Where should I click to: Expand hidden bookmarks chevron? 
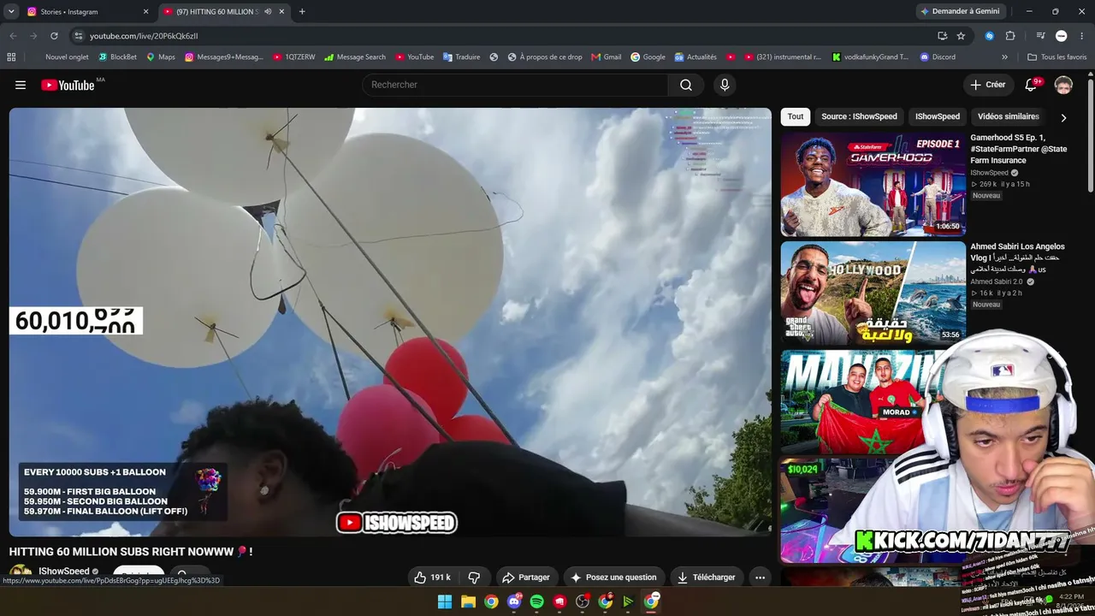click(1004, 57)
